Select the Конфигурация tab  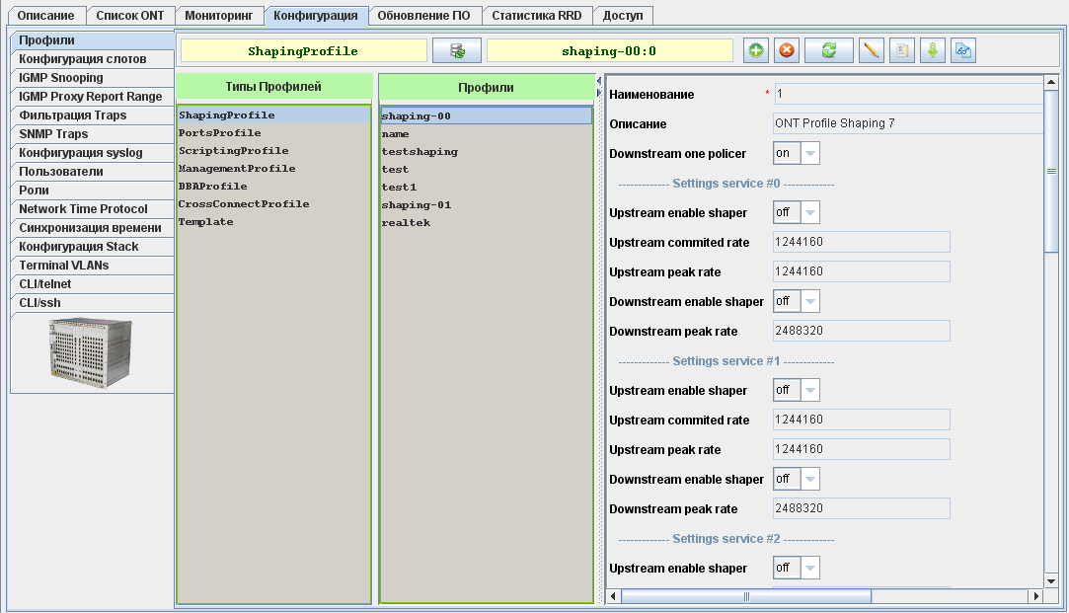pyautogui.click(x=316, y=16)
